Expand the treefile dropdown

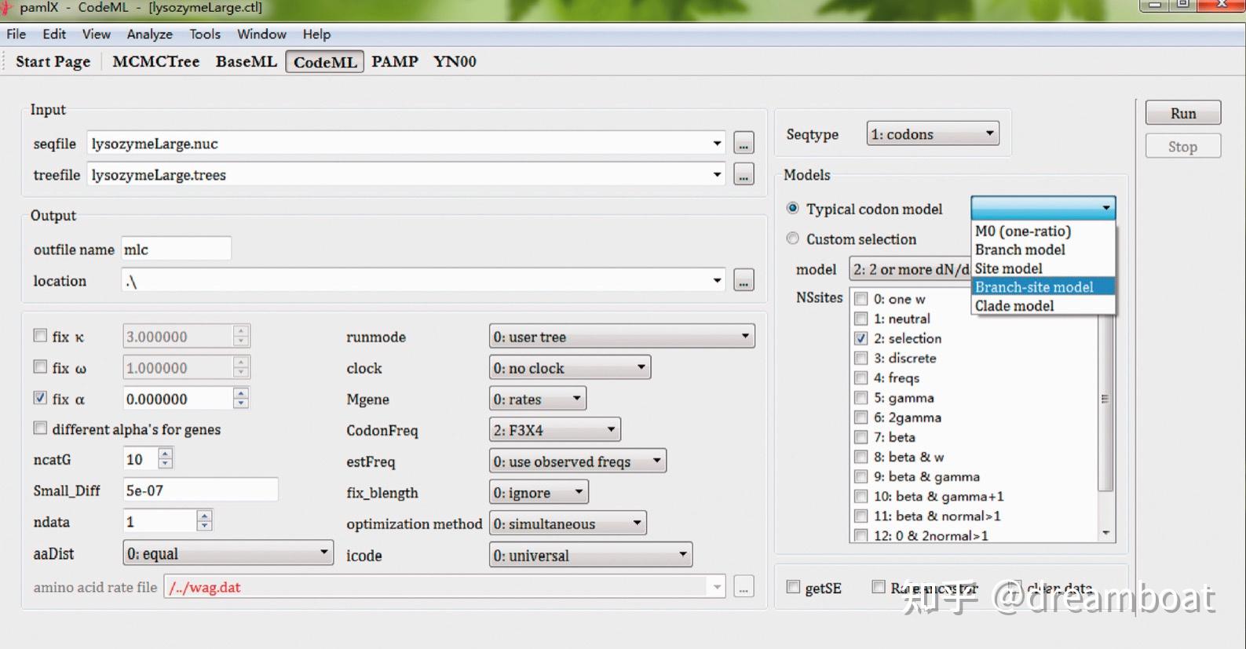717,174
